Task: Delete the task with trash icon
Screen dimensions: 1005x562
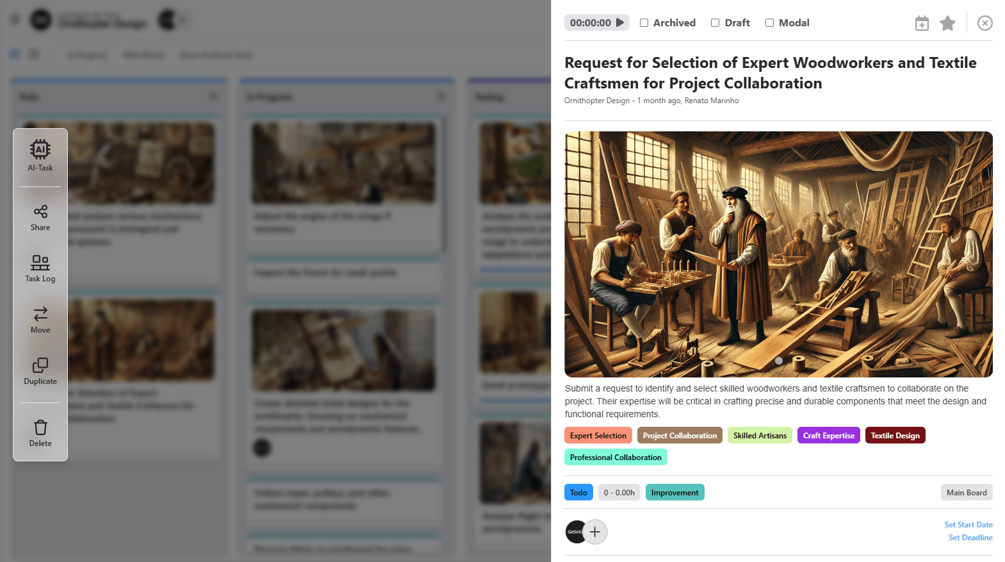Action: pos(40,434)
